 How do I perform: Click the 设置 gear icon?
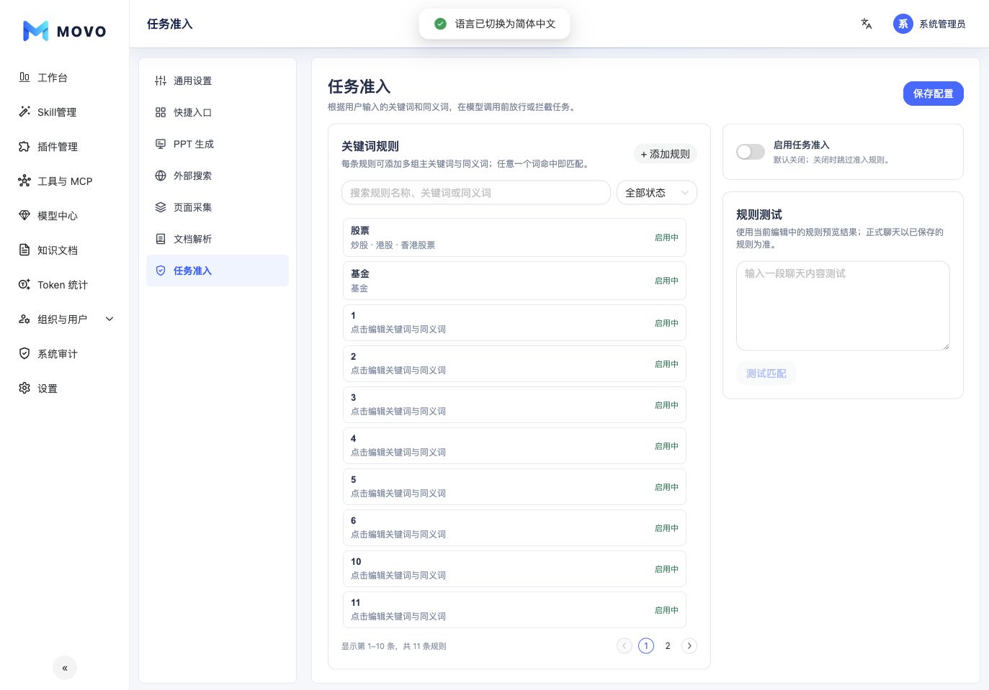click(x=24, y=388)
